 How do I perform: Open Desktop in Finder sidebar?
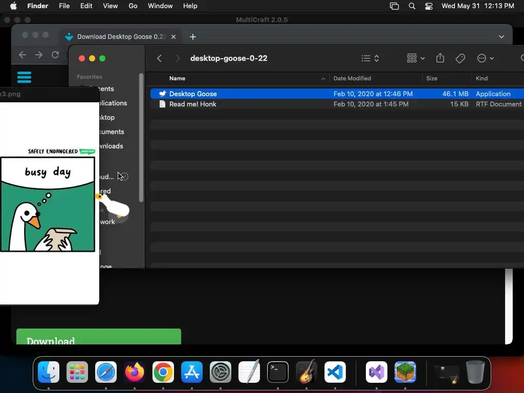point(106,118)
